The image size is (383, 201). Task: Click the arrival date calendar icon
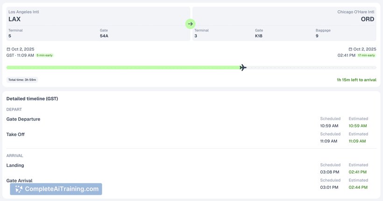click(x=350, y=49)
